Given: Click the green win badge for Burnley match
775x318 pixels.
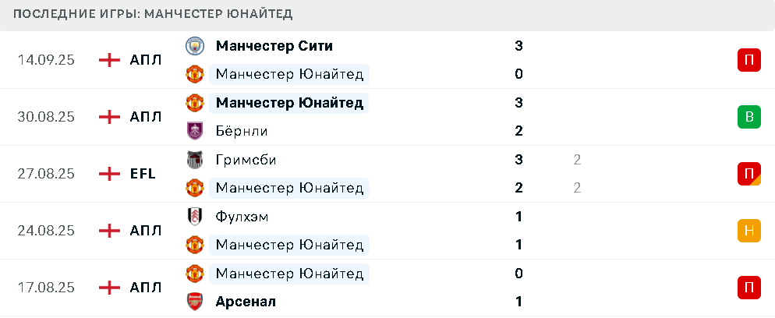Looking at the screenshot, I should click(x=749, y=117).
